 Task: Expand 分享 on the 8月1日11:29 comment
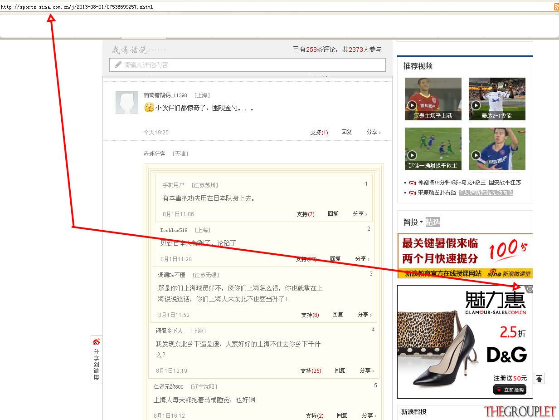pos(362,259)
